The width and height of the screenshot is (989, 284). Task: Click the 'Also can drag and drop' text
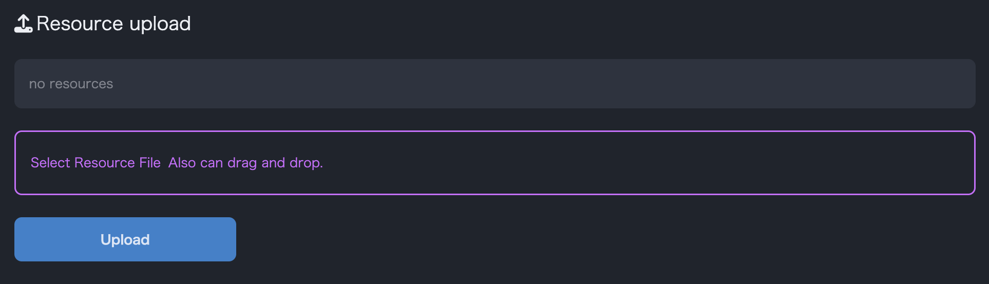pyautogui.click(x=245, y=163)
